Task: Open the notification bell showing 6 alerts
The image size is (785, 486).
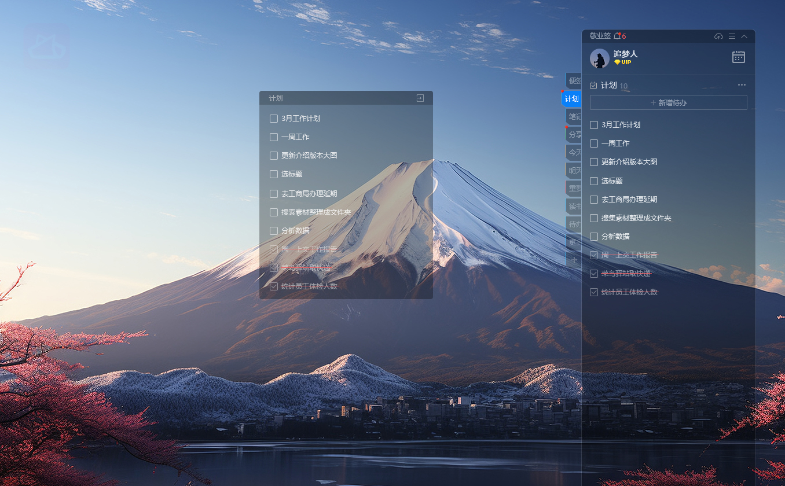Action: click(x=618, y=36)
